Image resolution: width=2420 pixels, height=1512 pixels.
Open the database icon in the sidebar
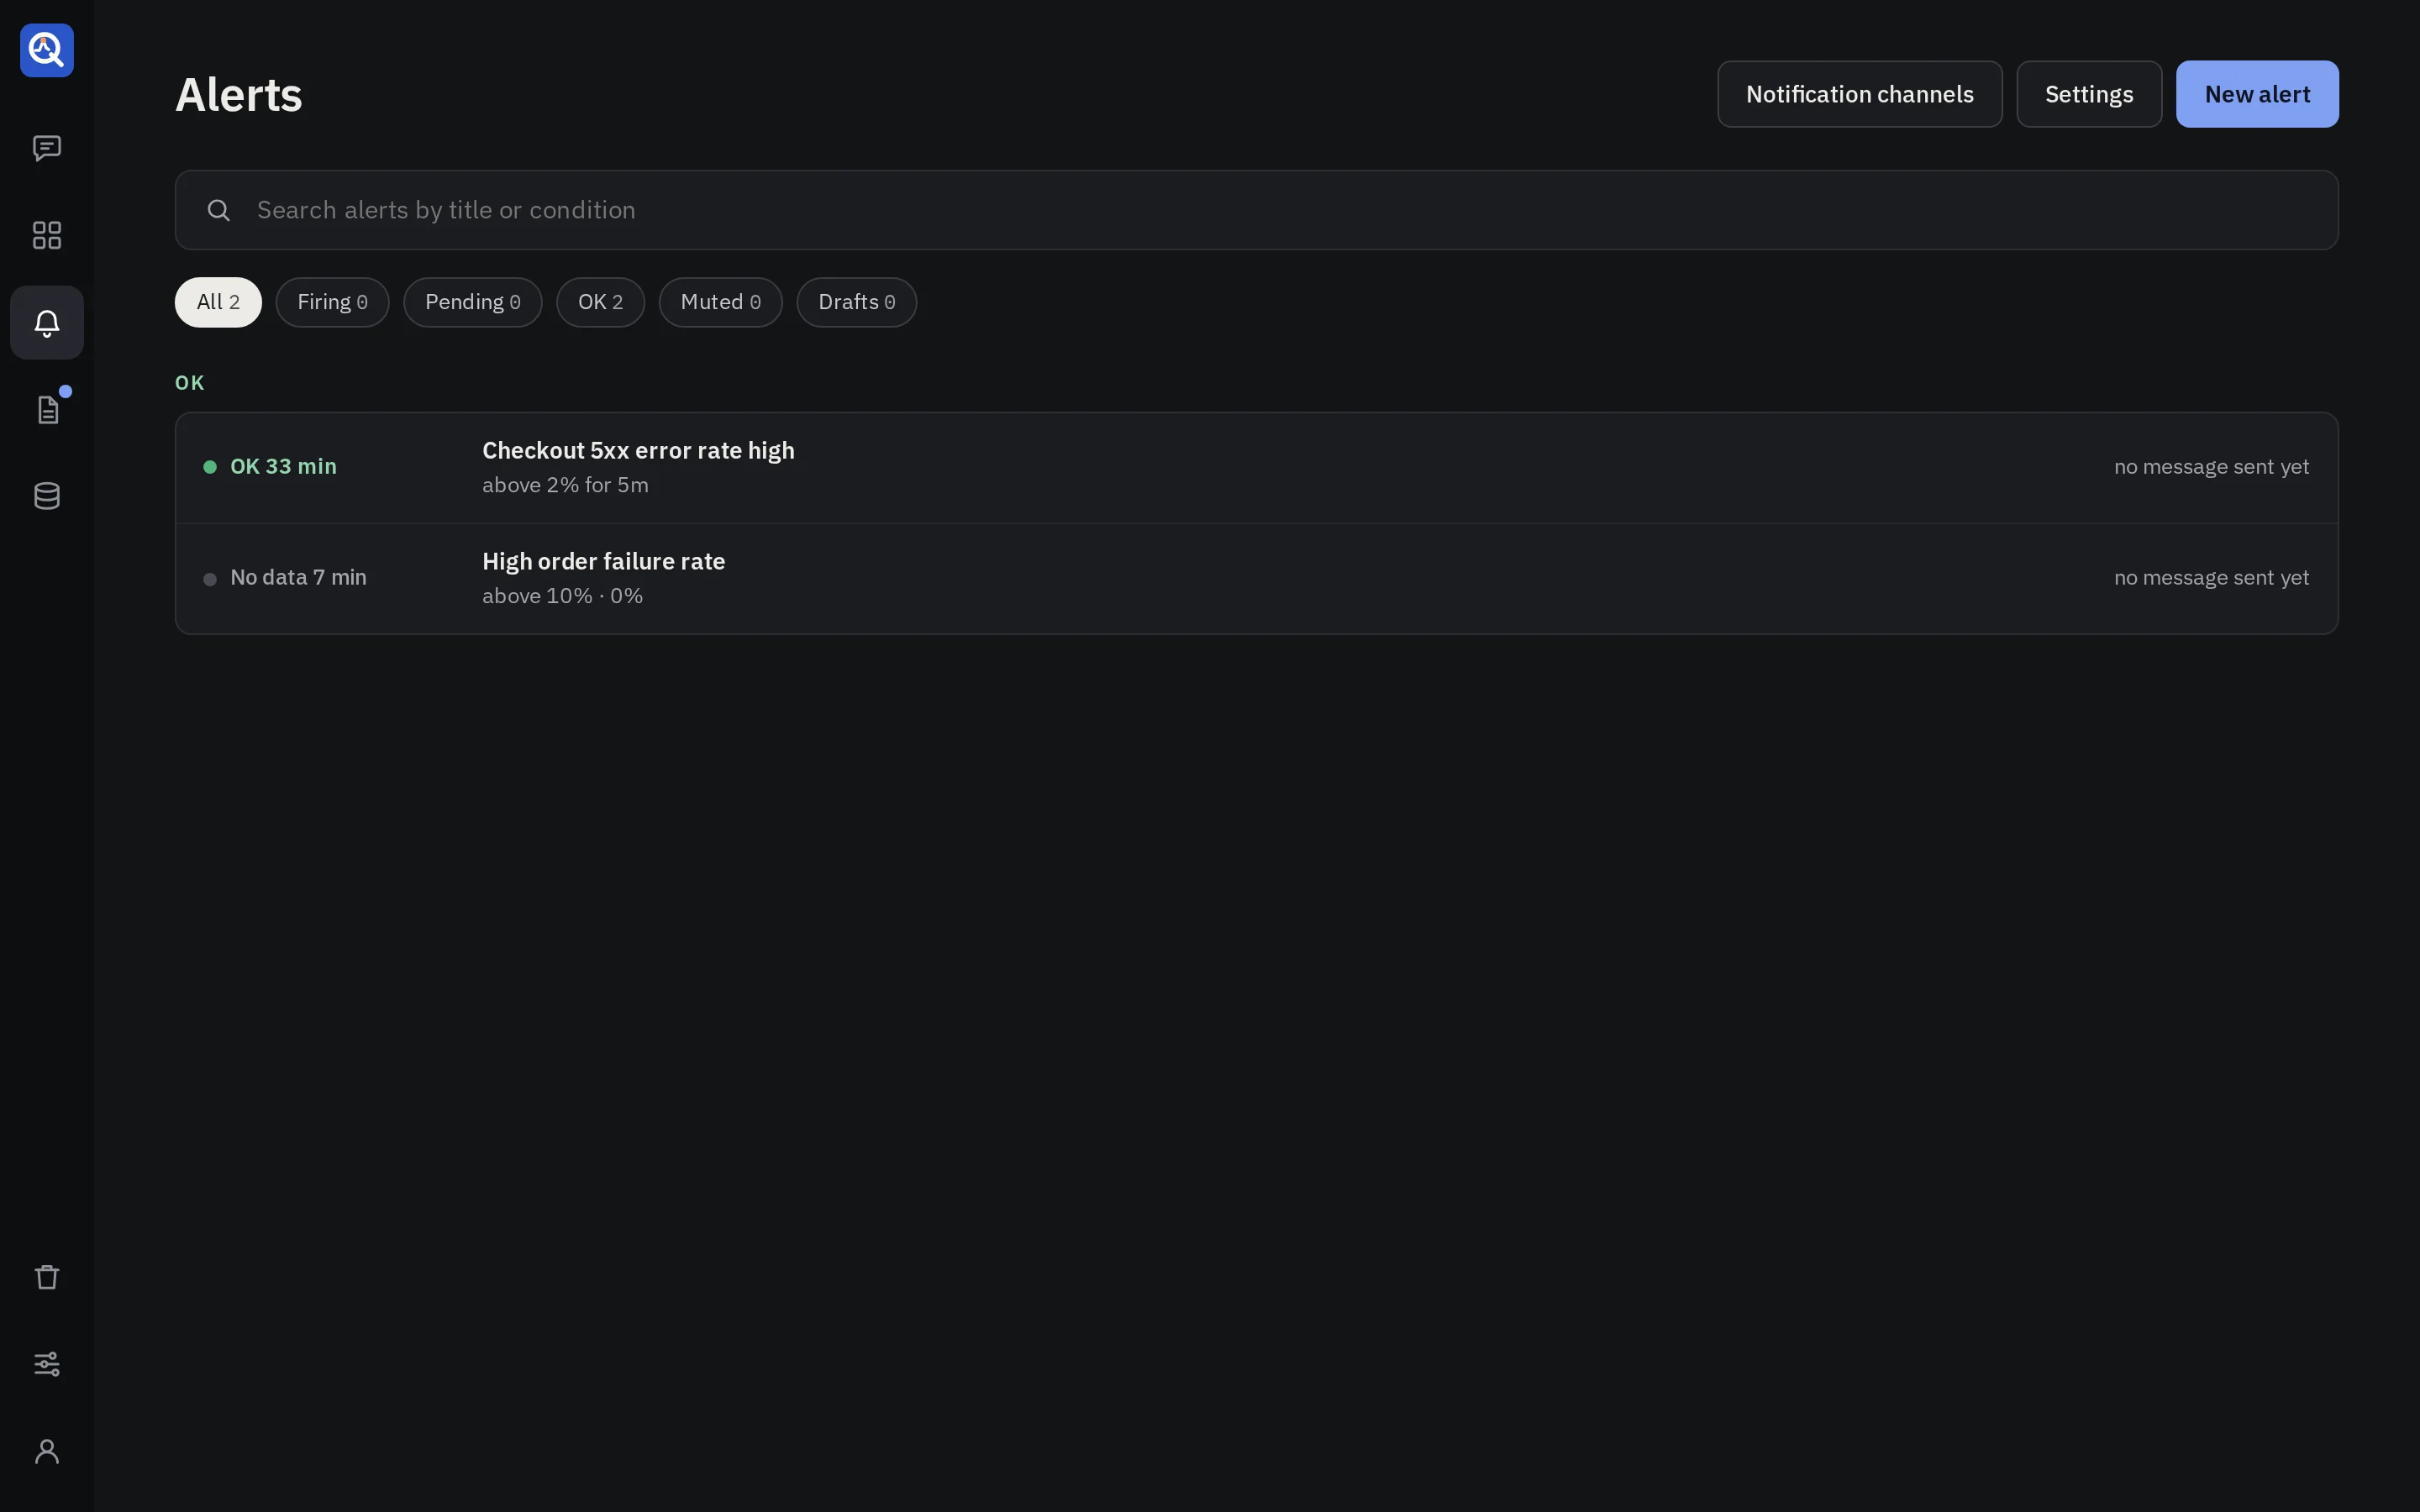pos(47,496)
